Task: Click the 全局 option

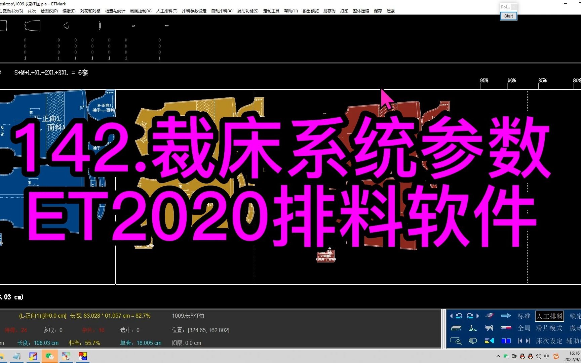Action: (524, 328)
